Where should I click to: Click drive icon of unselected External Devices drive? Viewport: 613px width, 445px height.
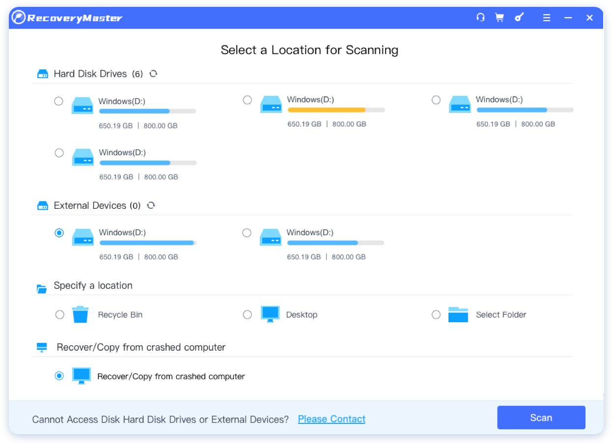271,237
